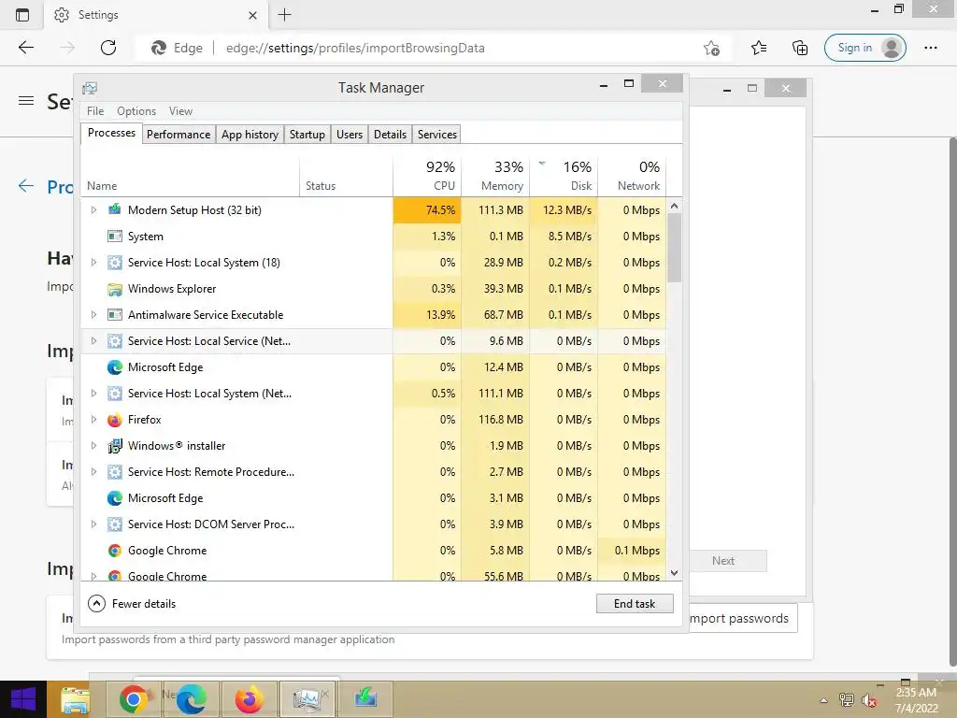
Task: Expand the Windows installer process
Action: pos(93,446)
